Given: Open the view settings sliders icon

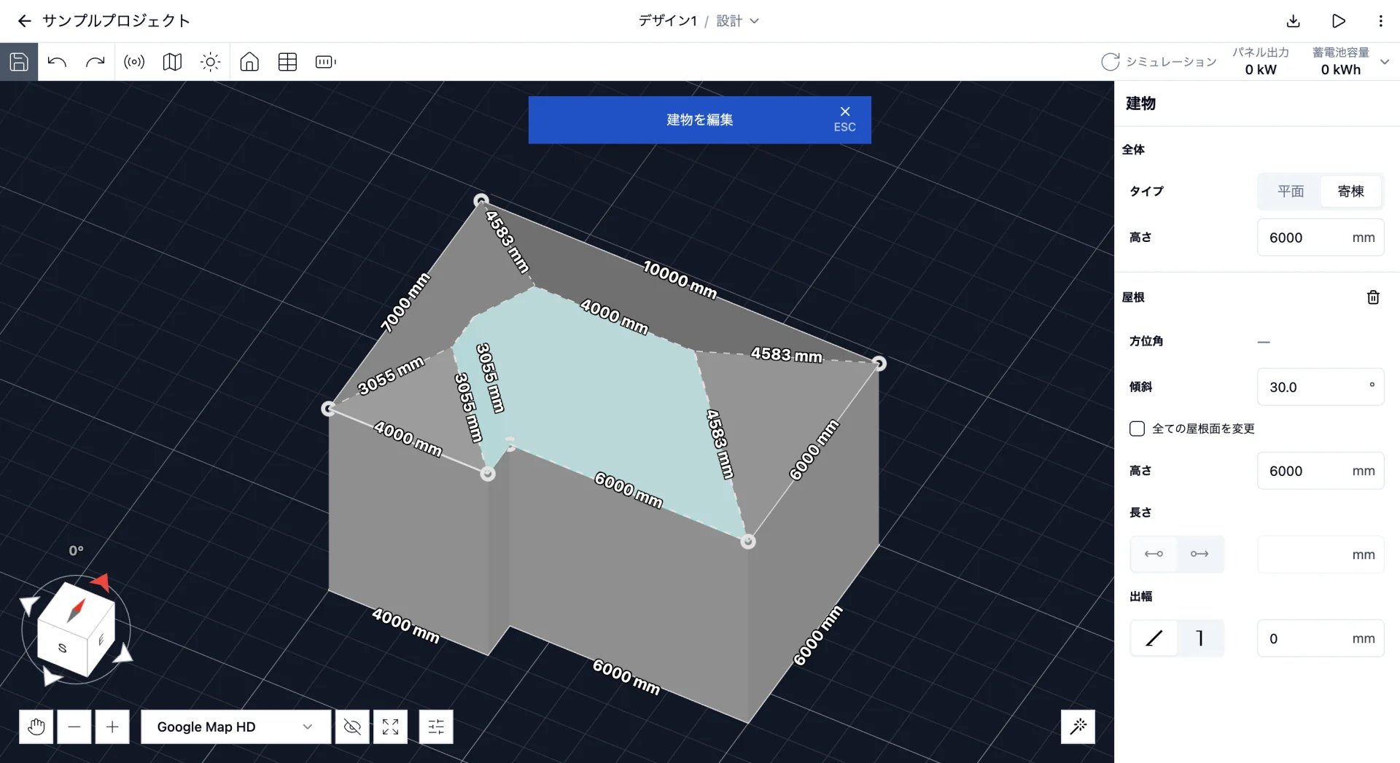Looking at the screenshot, I should (436, 727).
